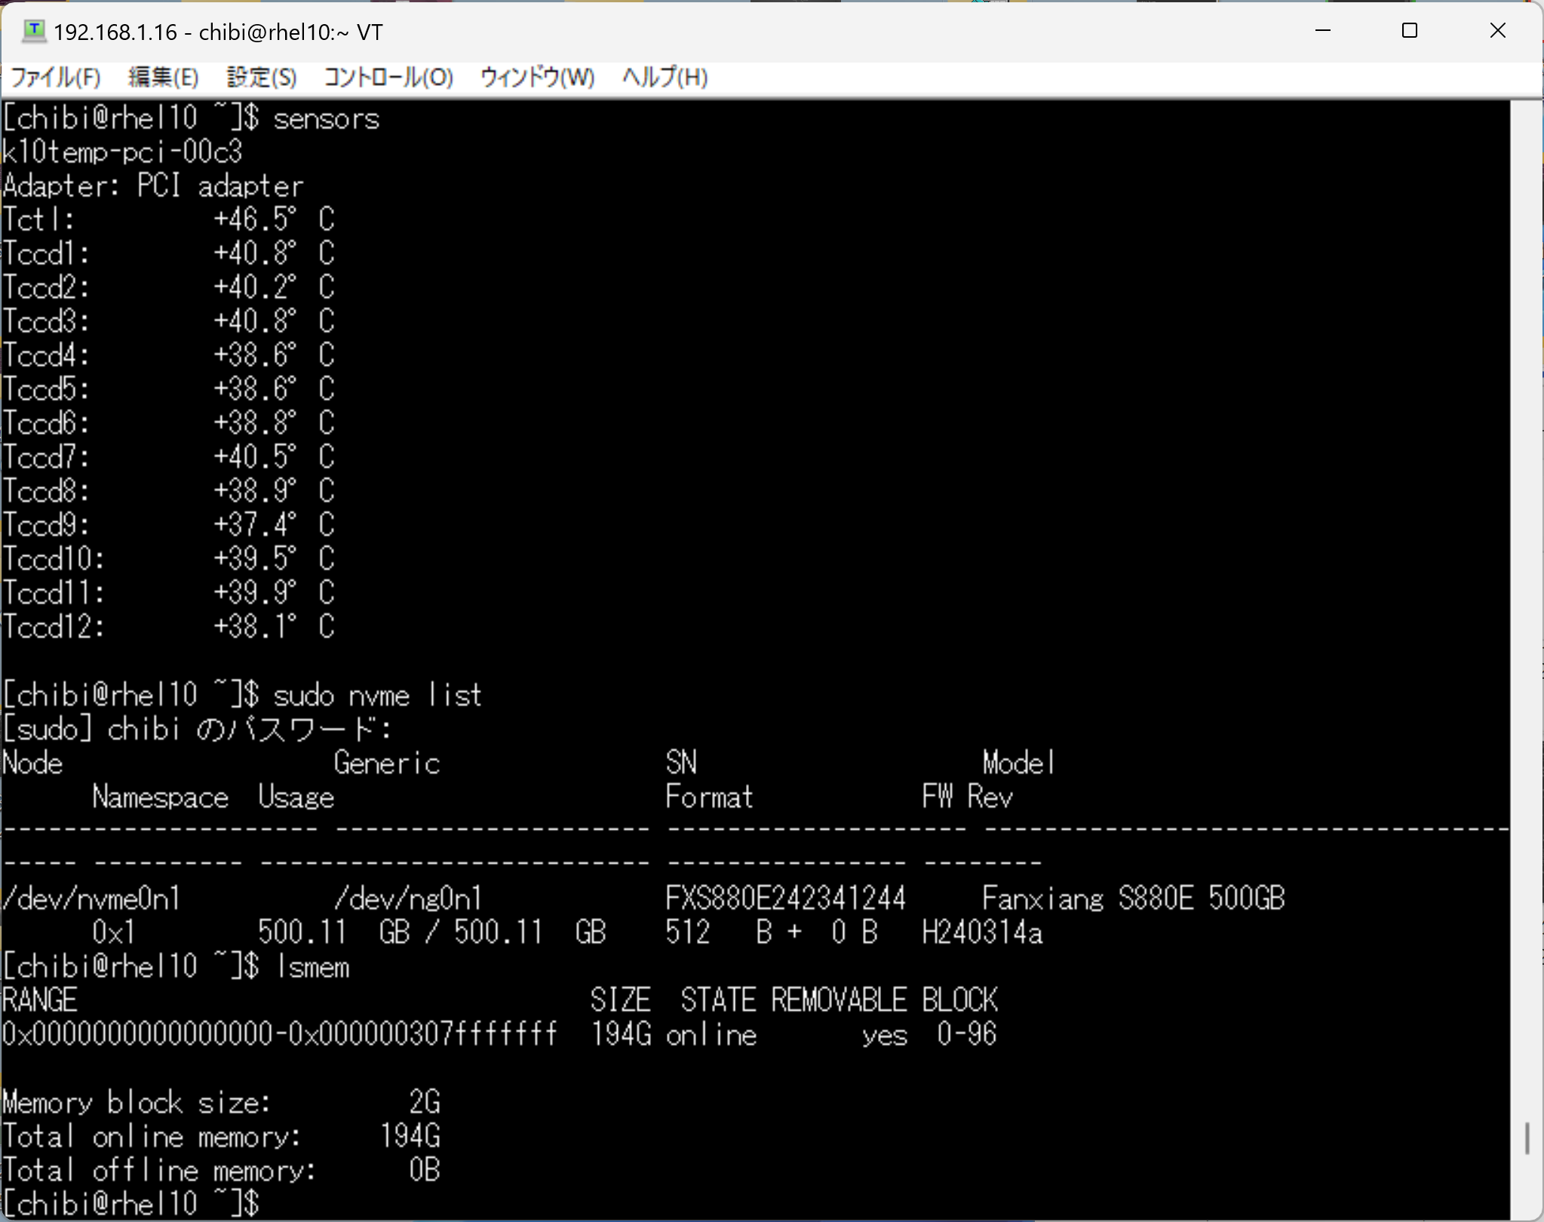1544x1222 pixels.
Task: Minimize the Tera Term window
Action: click(1322, 31)
